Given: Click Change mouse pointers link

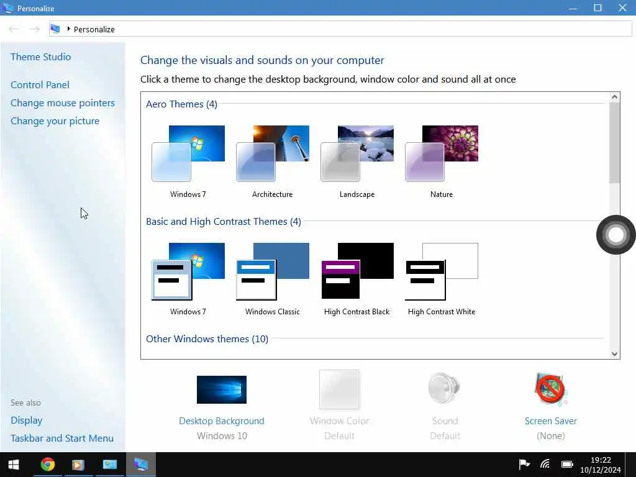Looking at the screenshot, I should click(x=63, y=103).
